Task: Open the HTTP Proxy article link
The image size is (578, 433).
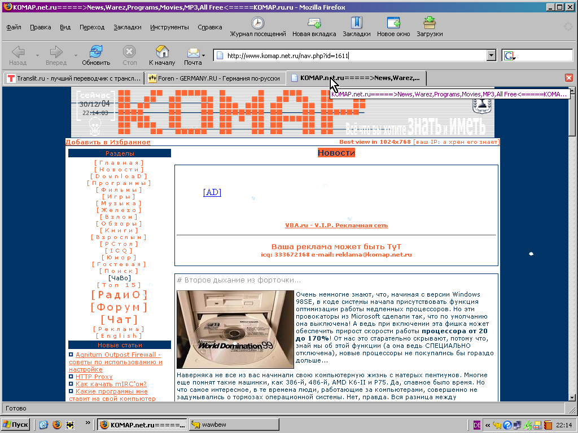Action: pos(94,377)
